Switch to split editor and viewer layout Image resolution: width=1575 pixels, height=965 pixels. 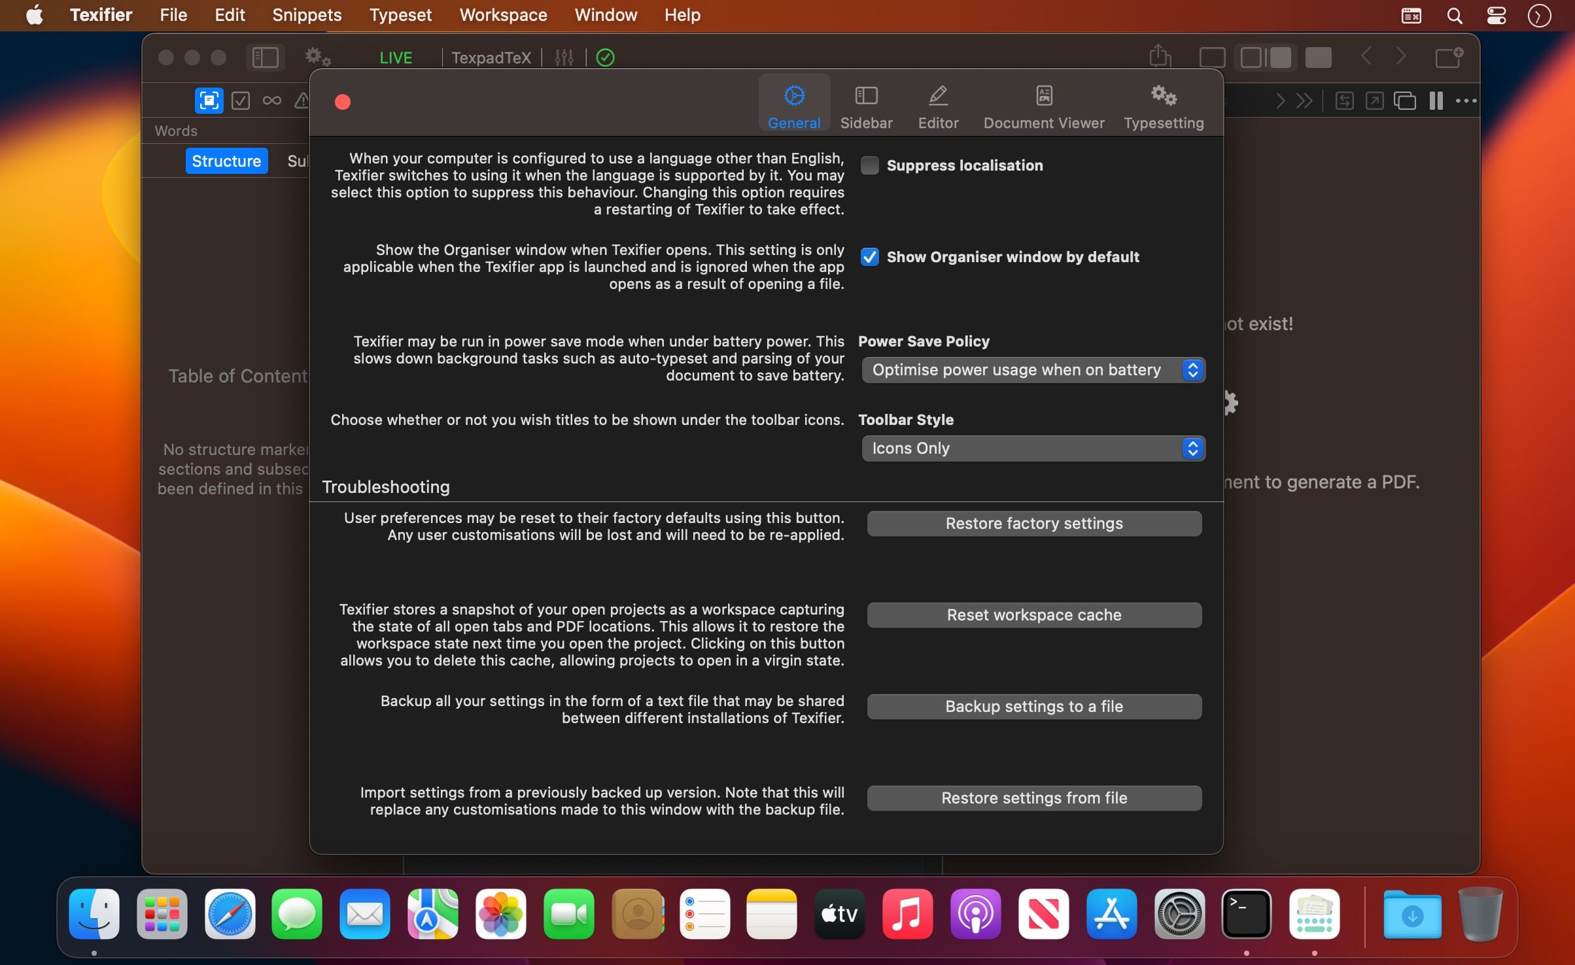pos(1266,58)
